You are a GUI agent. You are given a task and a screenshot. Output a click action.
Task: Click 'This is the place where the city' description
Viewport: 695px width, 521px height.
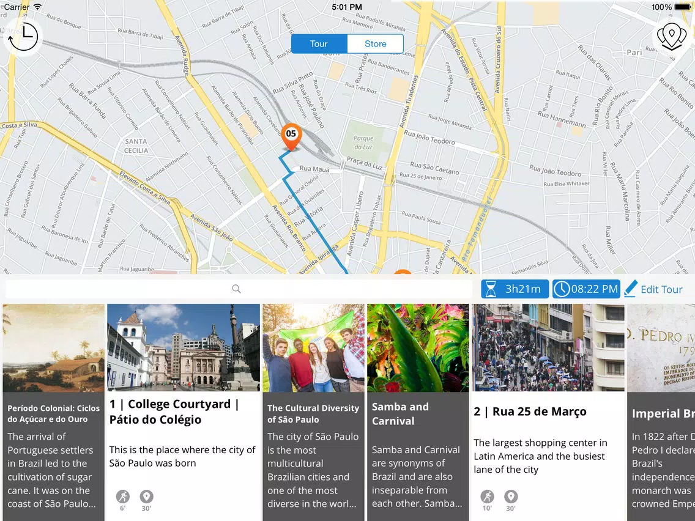click(x=182, y=456)
